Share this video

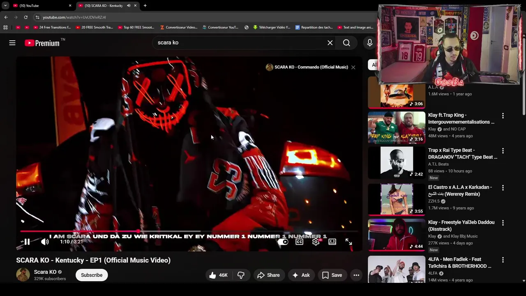coord(269,275)
